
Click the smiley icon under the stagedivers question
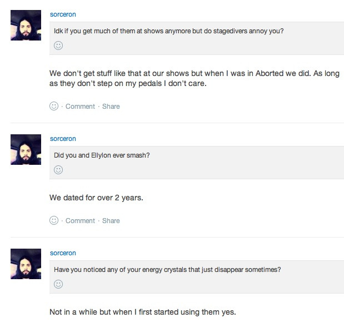[x=58, y=46]
